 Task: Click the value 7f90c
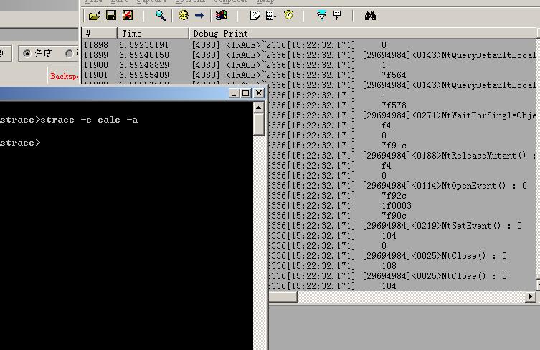pyautogui.click(x=394, y=215)
